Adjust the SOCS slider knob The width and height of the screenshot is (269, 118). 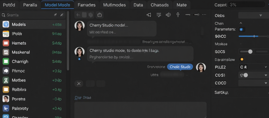coord(250,52)
